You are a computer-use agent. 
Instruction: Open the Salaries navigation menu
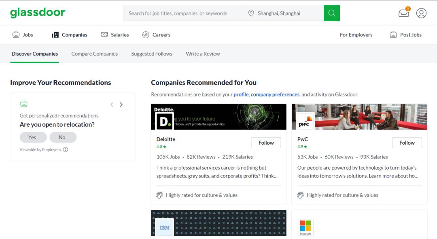click(x=115, y=35)
